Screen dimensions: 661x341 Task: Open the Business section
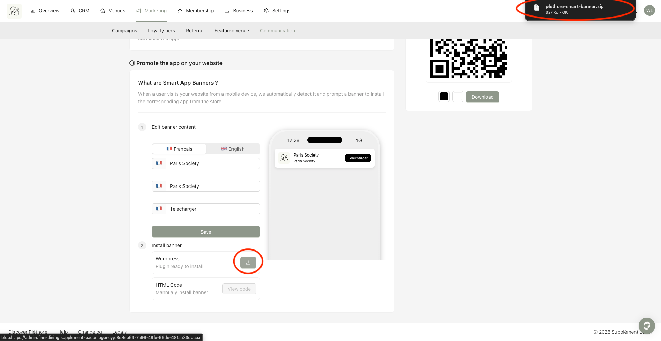pyautogui.click(x=239, y=11)
